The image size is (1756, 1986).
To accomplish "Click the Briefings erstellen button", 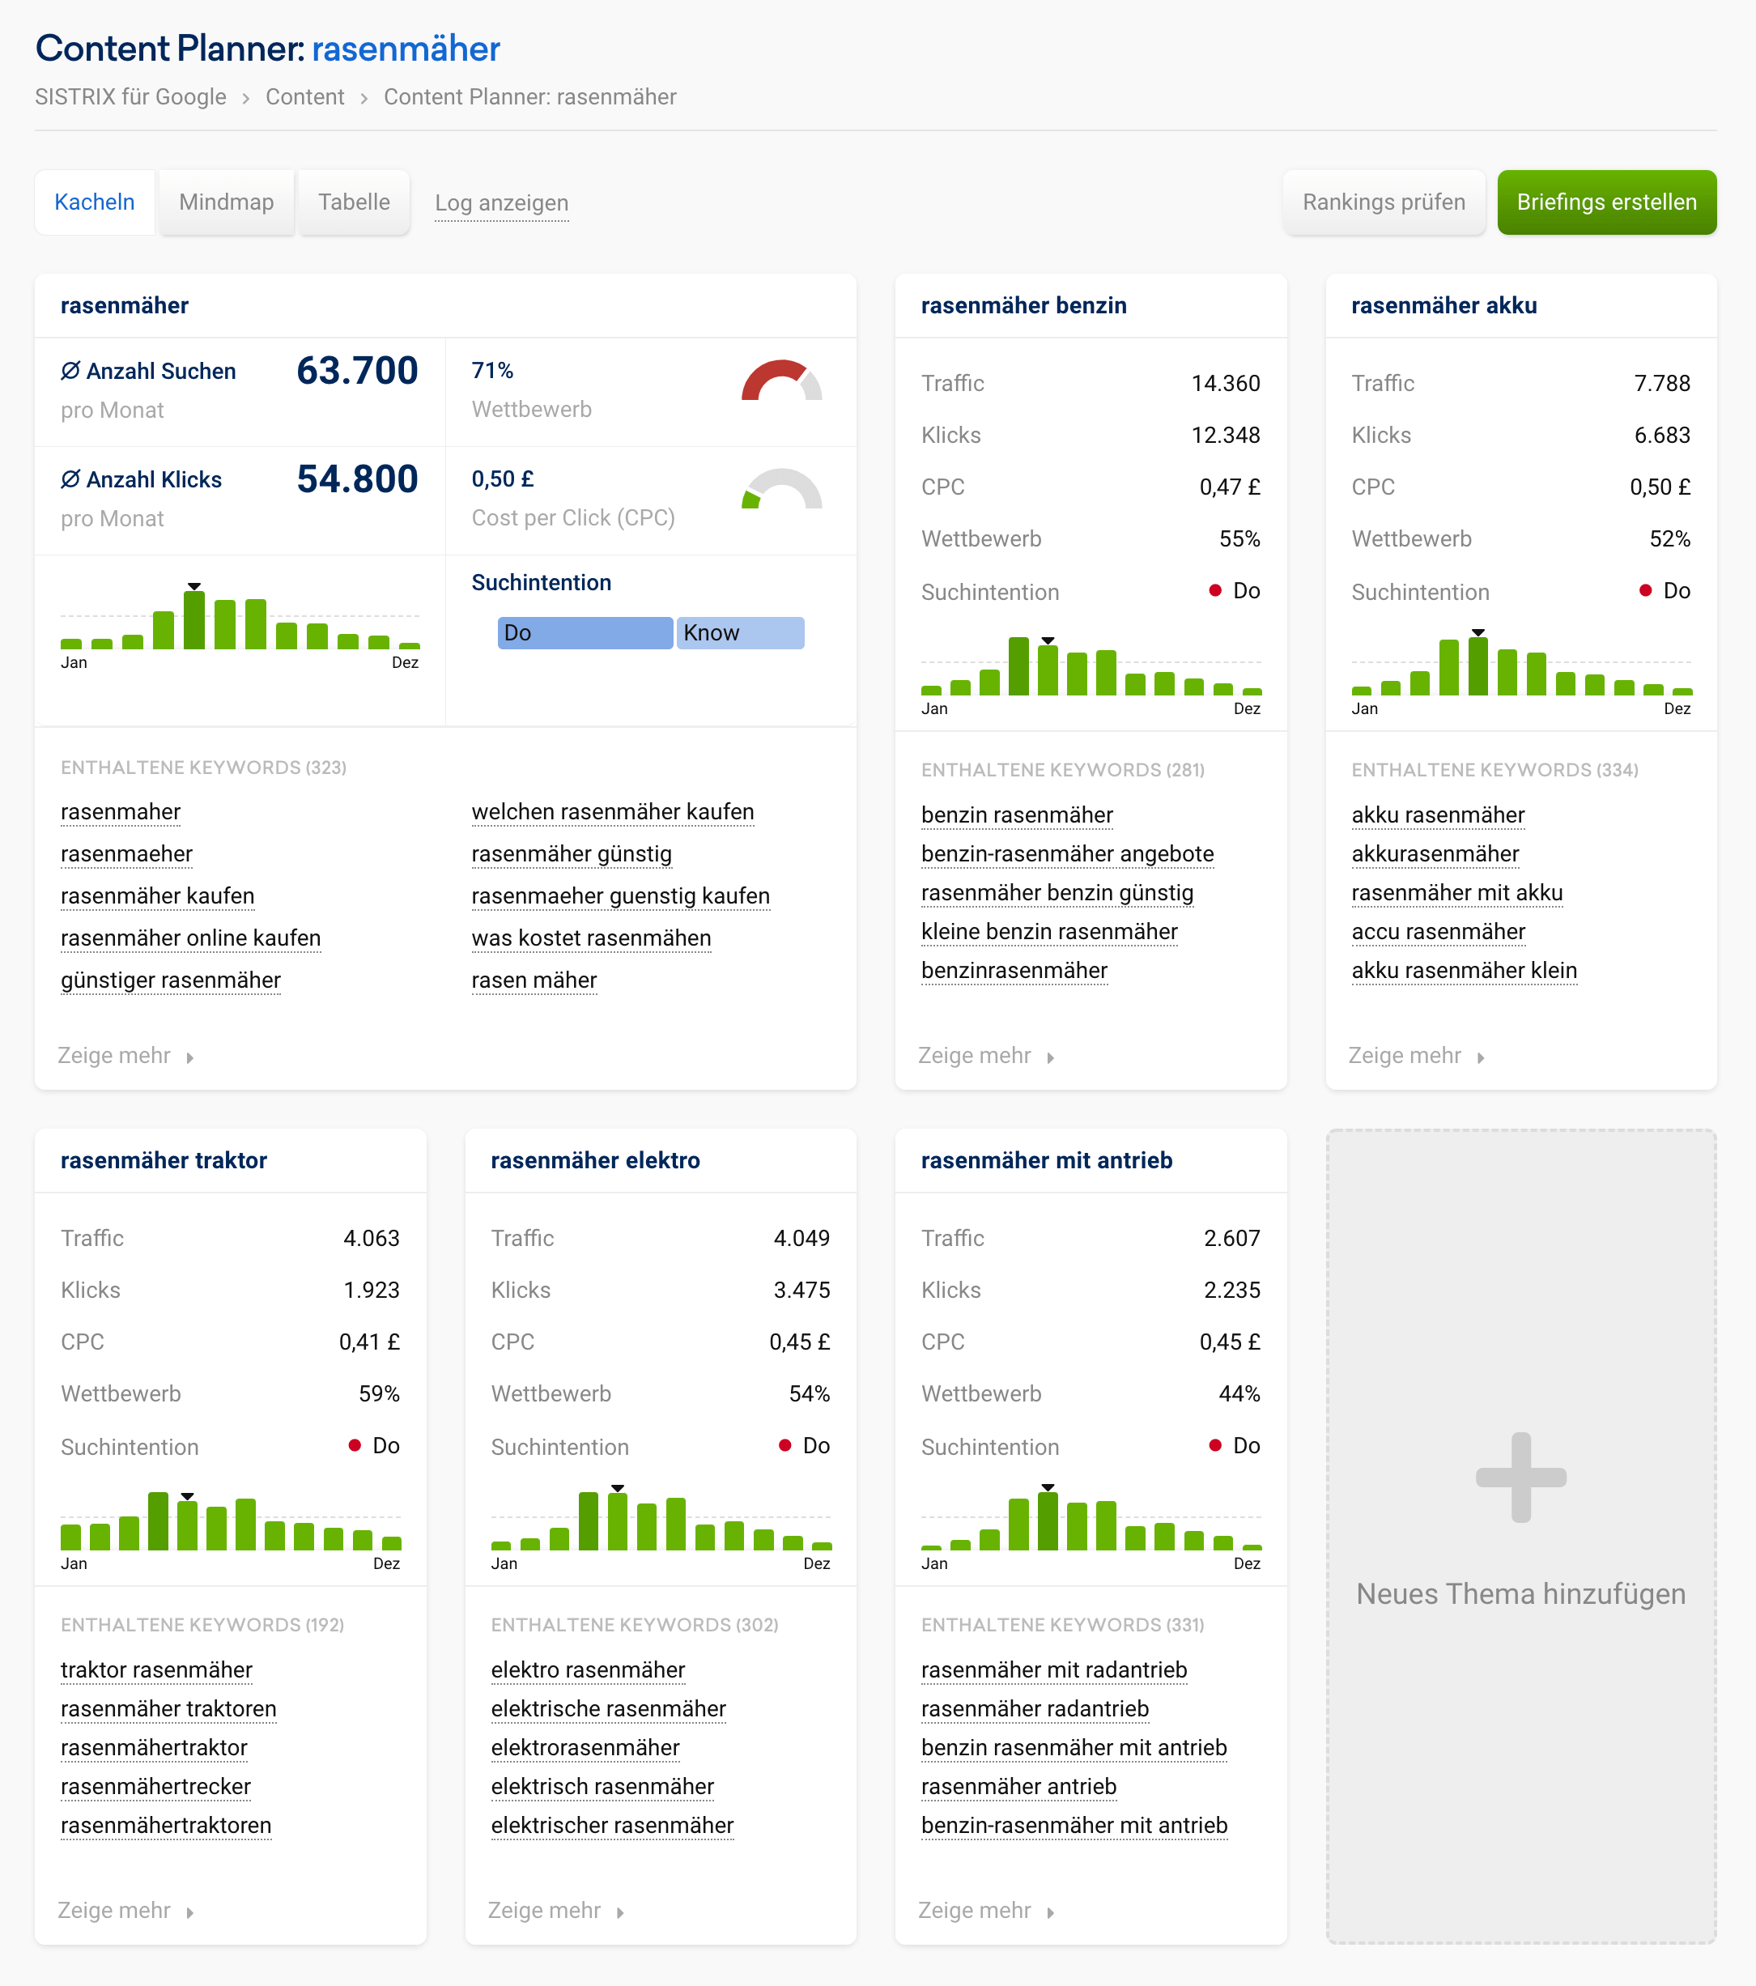I will (1606, 202).
